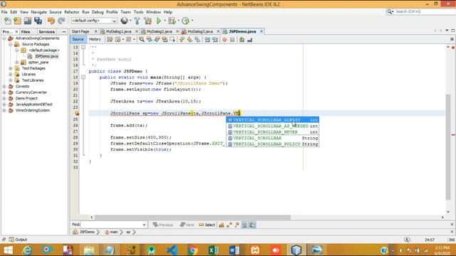Click the Shift Line Left icon
Viewport: 456px width, 256px height.
click(207, 40)
